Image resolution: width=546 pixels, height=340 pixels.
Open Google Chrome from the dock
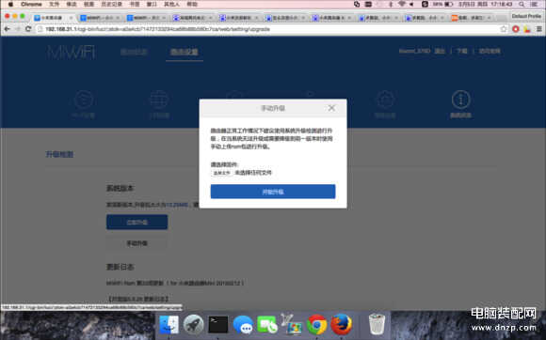coord(316,324)
